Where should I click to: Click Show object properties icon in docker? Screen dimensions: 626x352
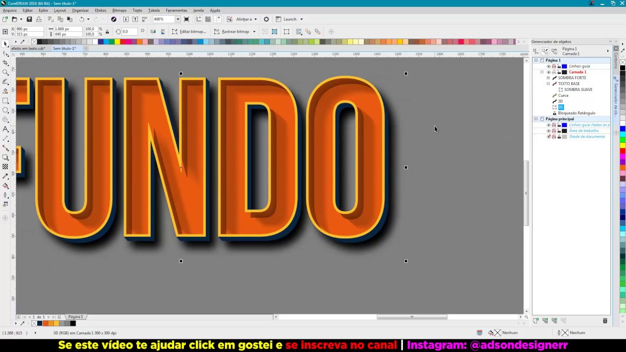tap(535, 51)
